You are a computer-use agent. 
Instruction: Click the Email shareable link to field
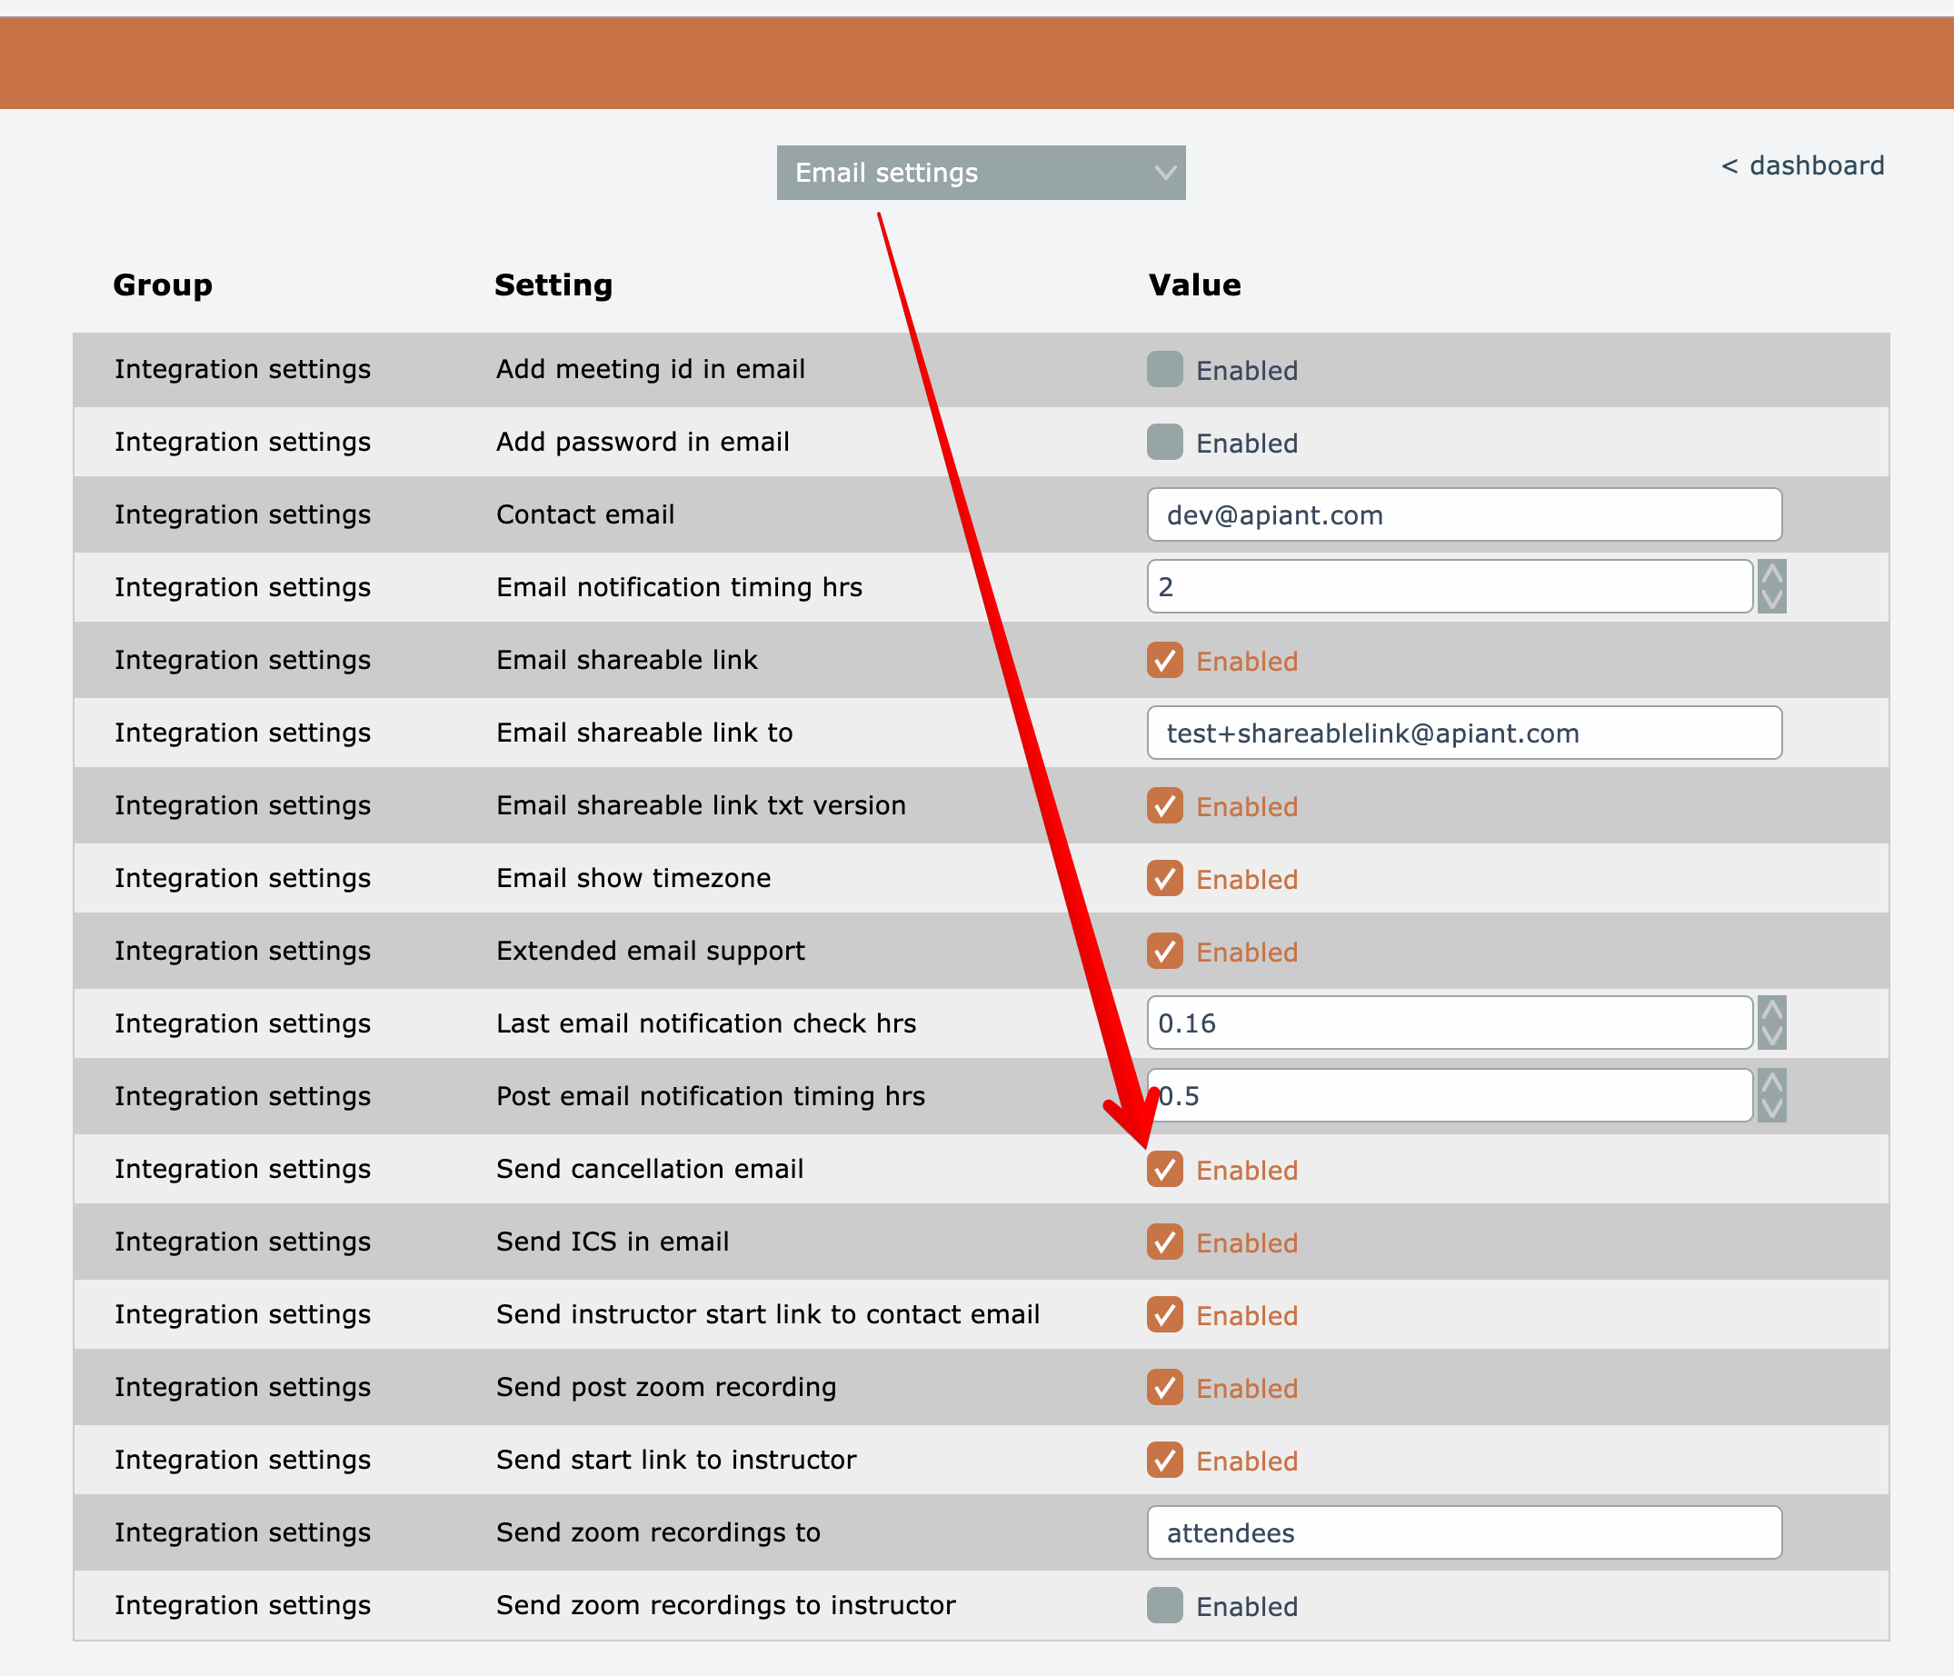tap(1462, 733)
